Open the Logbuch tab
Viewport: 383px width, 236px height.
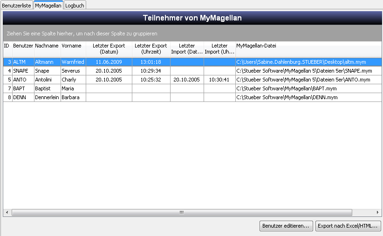coord(75,6)
